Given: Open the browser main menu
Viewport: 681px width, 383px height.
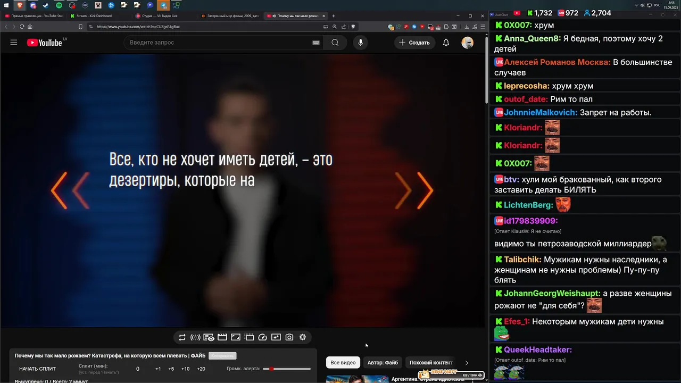Looking at the screenshot, I should pos(482,27).
